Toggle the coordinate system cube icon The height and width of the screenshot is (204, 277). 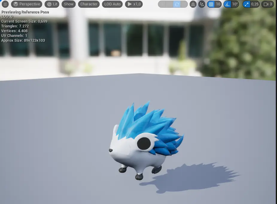pos(193,4)
